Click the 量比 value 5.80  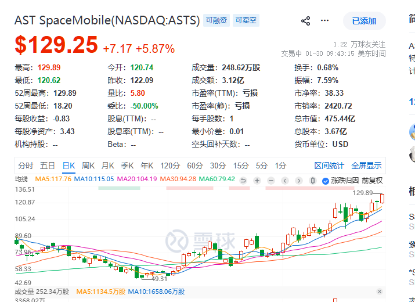click(x=138, y=94)
